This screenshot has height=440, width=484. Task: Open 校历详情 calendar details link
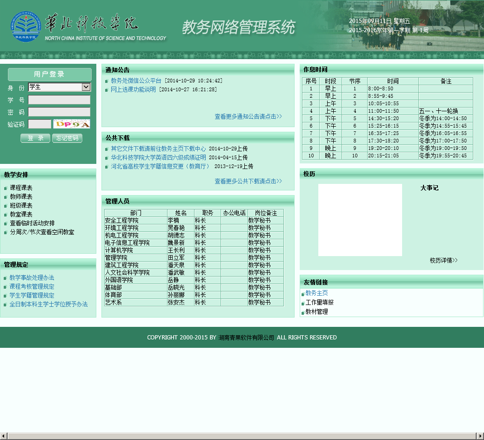pos(444,260)
